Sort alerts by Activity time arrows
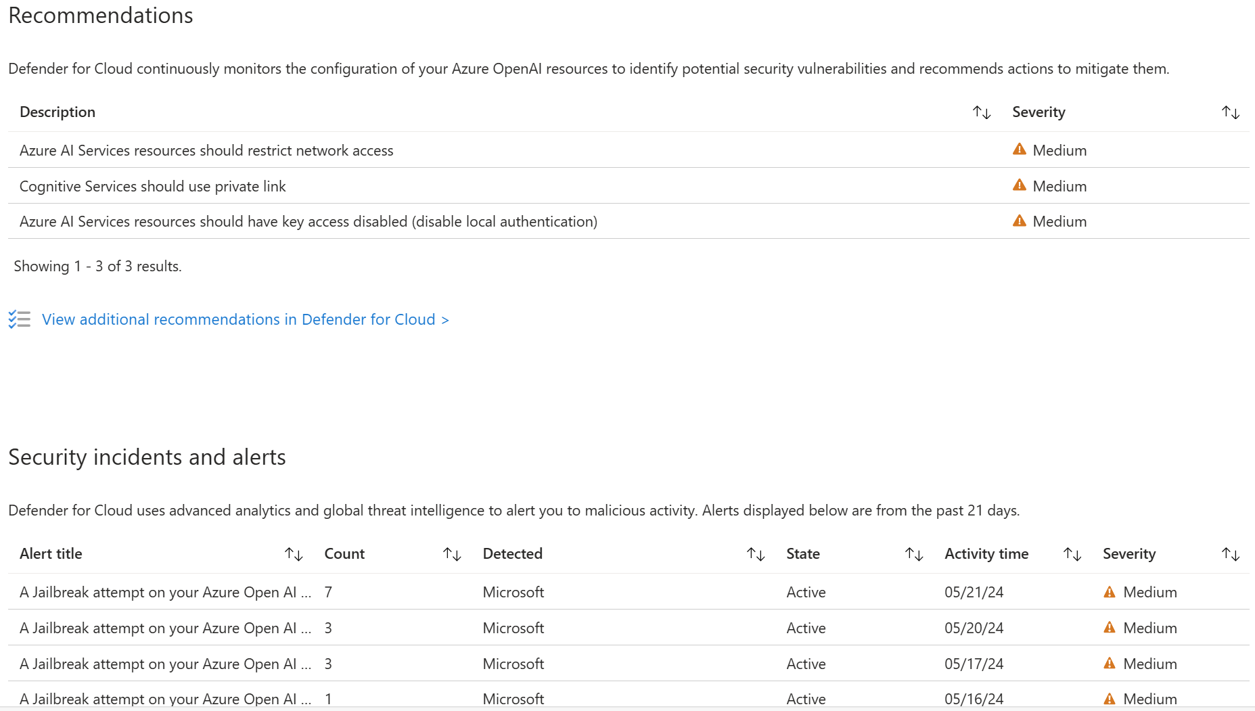 point(1072,554)
